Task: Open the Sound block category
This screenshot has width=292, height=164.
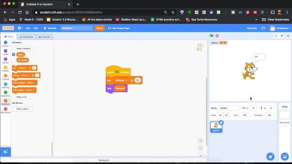Action: click(5, 61)
